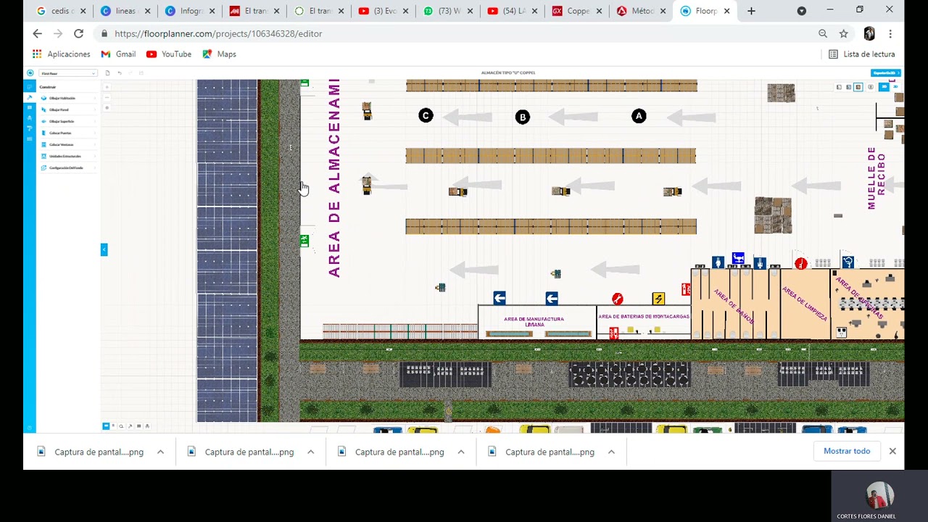Screen dimensions: 928x522
Task: Toggle the labels visibility pill
Action: [x=871, y=87]
